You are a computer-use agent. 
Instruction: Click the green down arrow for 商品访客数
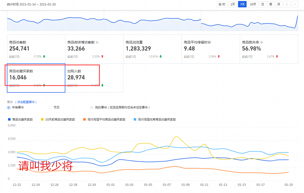coord(44,56)
